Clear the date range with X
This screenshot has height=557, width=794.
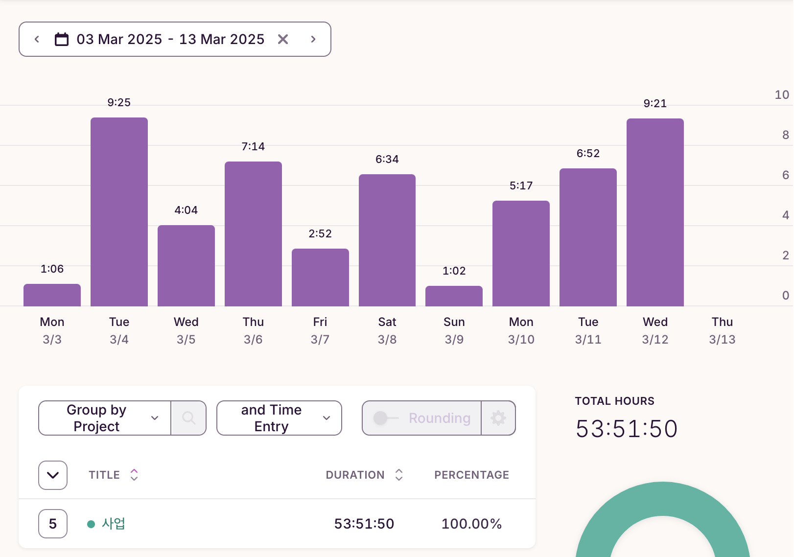click(x=283, y=39)
